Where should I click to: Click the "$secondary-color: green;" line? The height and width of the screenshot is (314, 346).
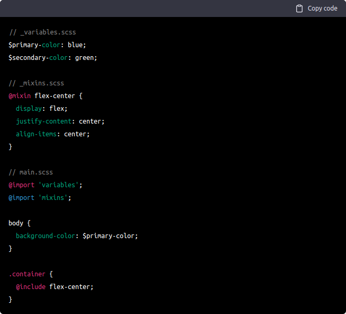tap(53, 58)
